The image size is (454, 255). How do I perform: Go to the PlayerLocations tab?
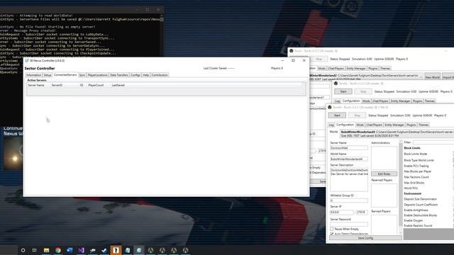98,75
